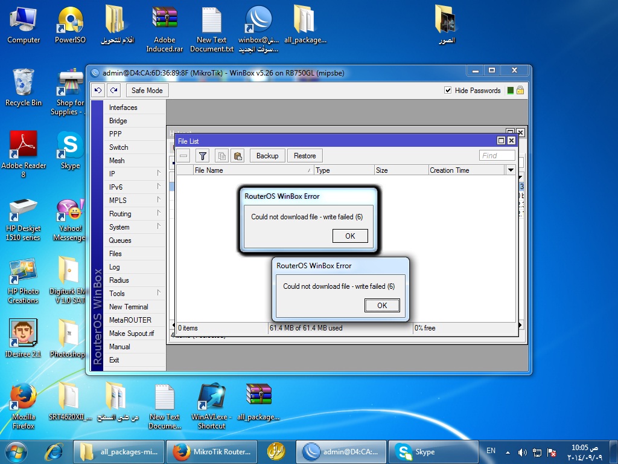Switch to all_packages-mi... folder taskbar button

(119, 452)
